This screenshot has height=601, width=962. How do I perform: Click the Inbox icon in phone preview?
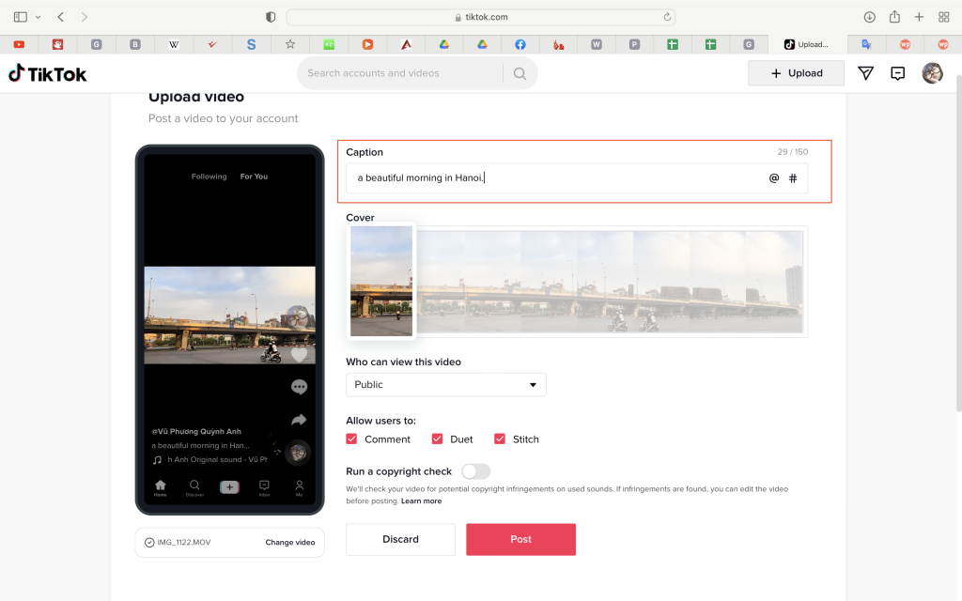(x=264, y=487)
